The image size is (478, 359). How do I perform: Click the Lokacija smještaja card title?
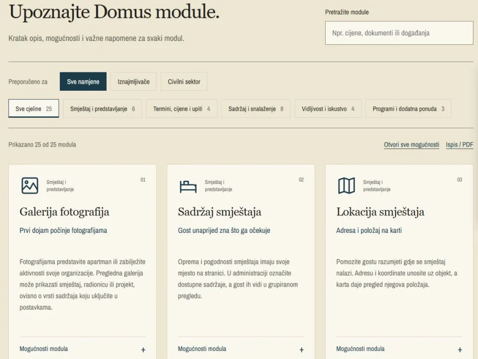pos(380,212)
